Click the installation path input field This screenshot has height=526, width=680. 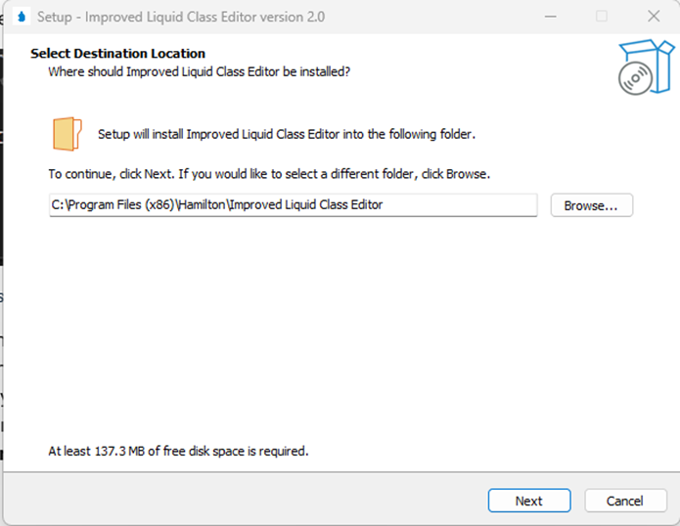click(294, 205)
